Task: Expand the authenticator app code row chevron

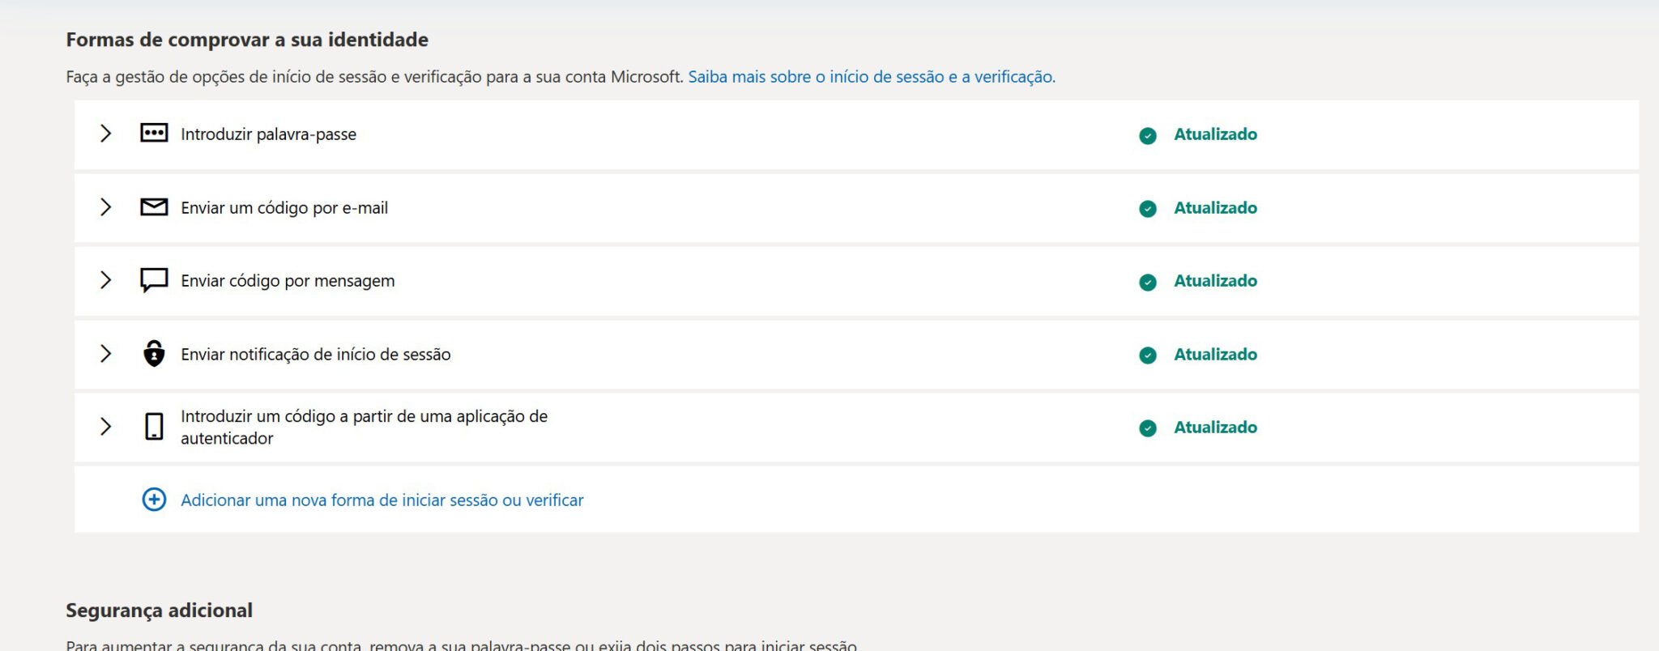Action: (x=105, y=427)
